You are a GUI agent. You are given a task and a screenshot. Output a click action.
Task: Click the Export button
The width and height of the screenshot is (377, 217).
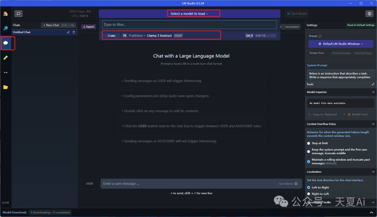(x=88, y=27)
